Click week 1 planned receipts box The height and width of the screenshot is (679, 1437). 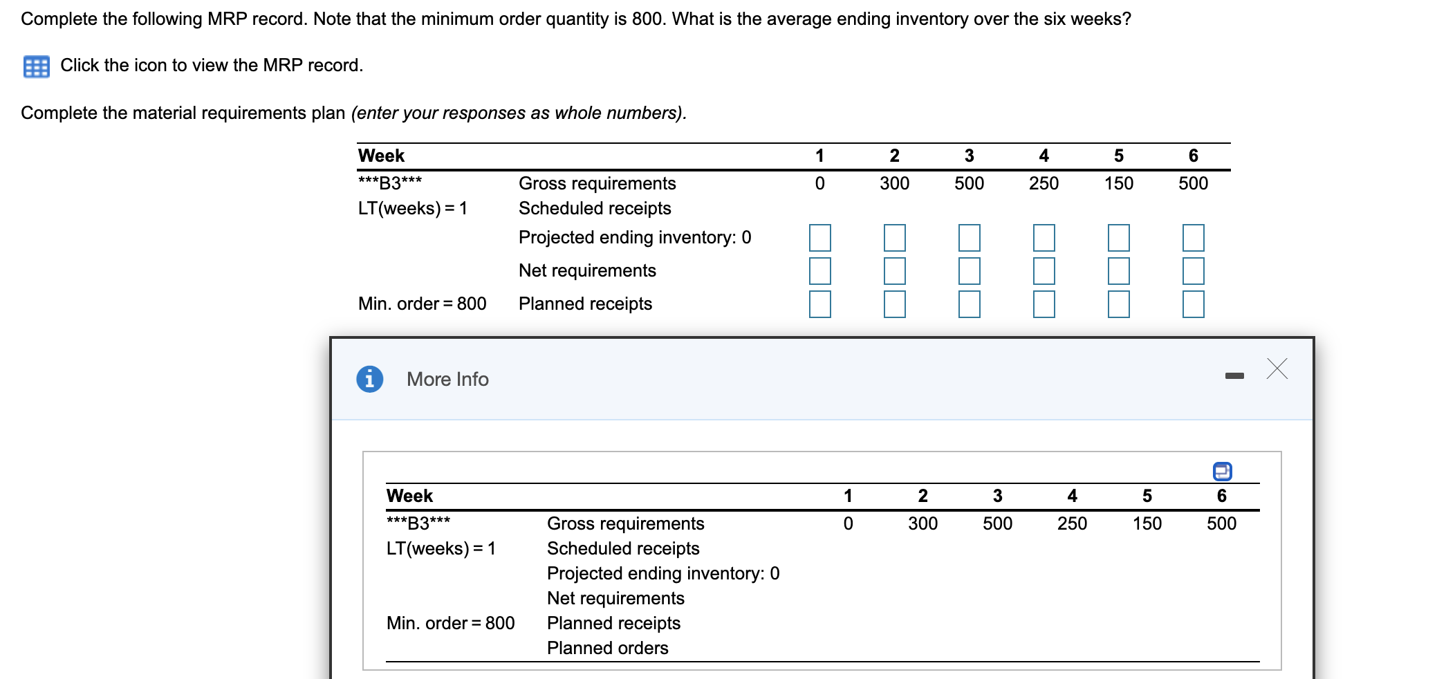click(819, 304)
